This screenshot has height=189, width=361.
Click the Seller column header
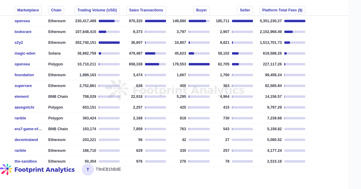coord(245,10)
